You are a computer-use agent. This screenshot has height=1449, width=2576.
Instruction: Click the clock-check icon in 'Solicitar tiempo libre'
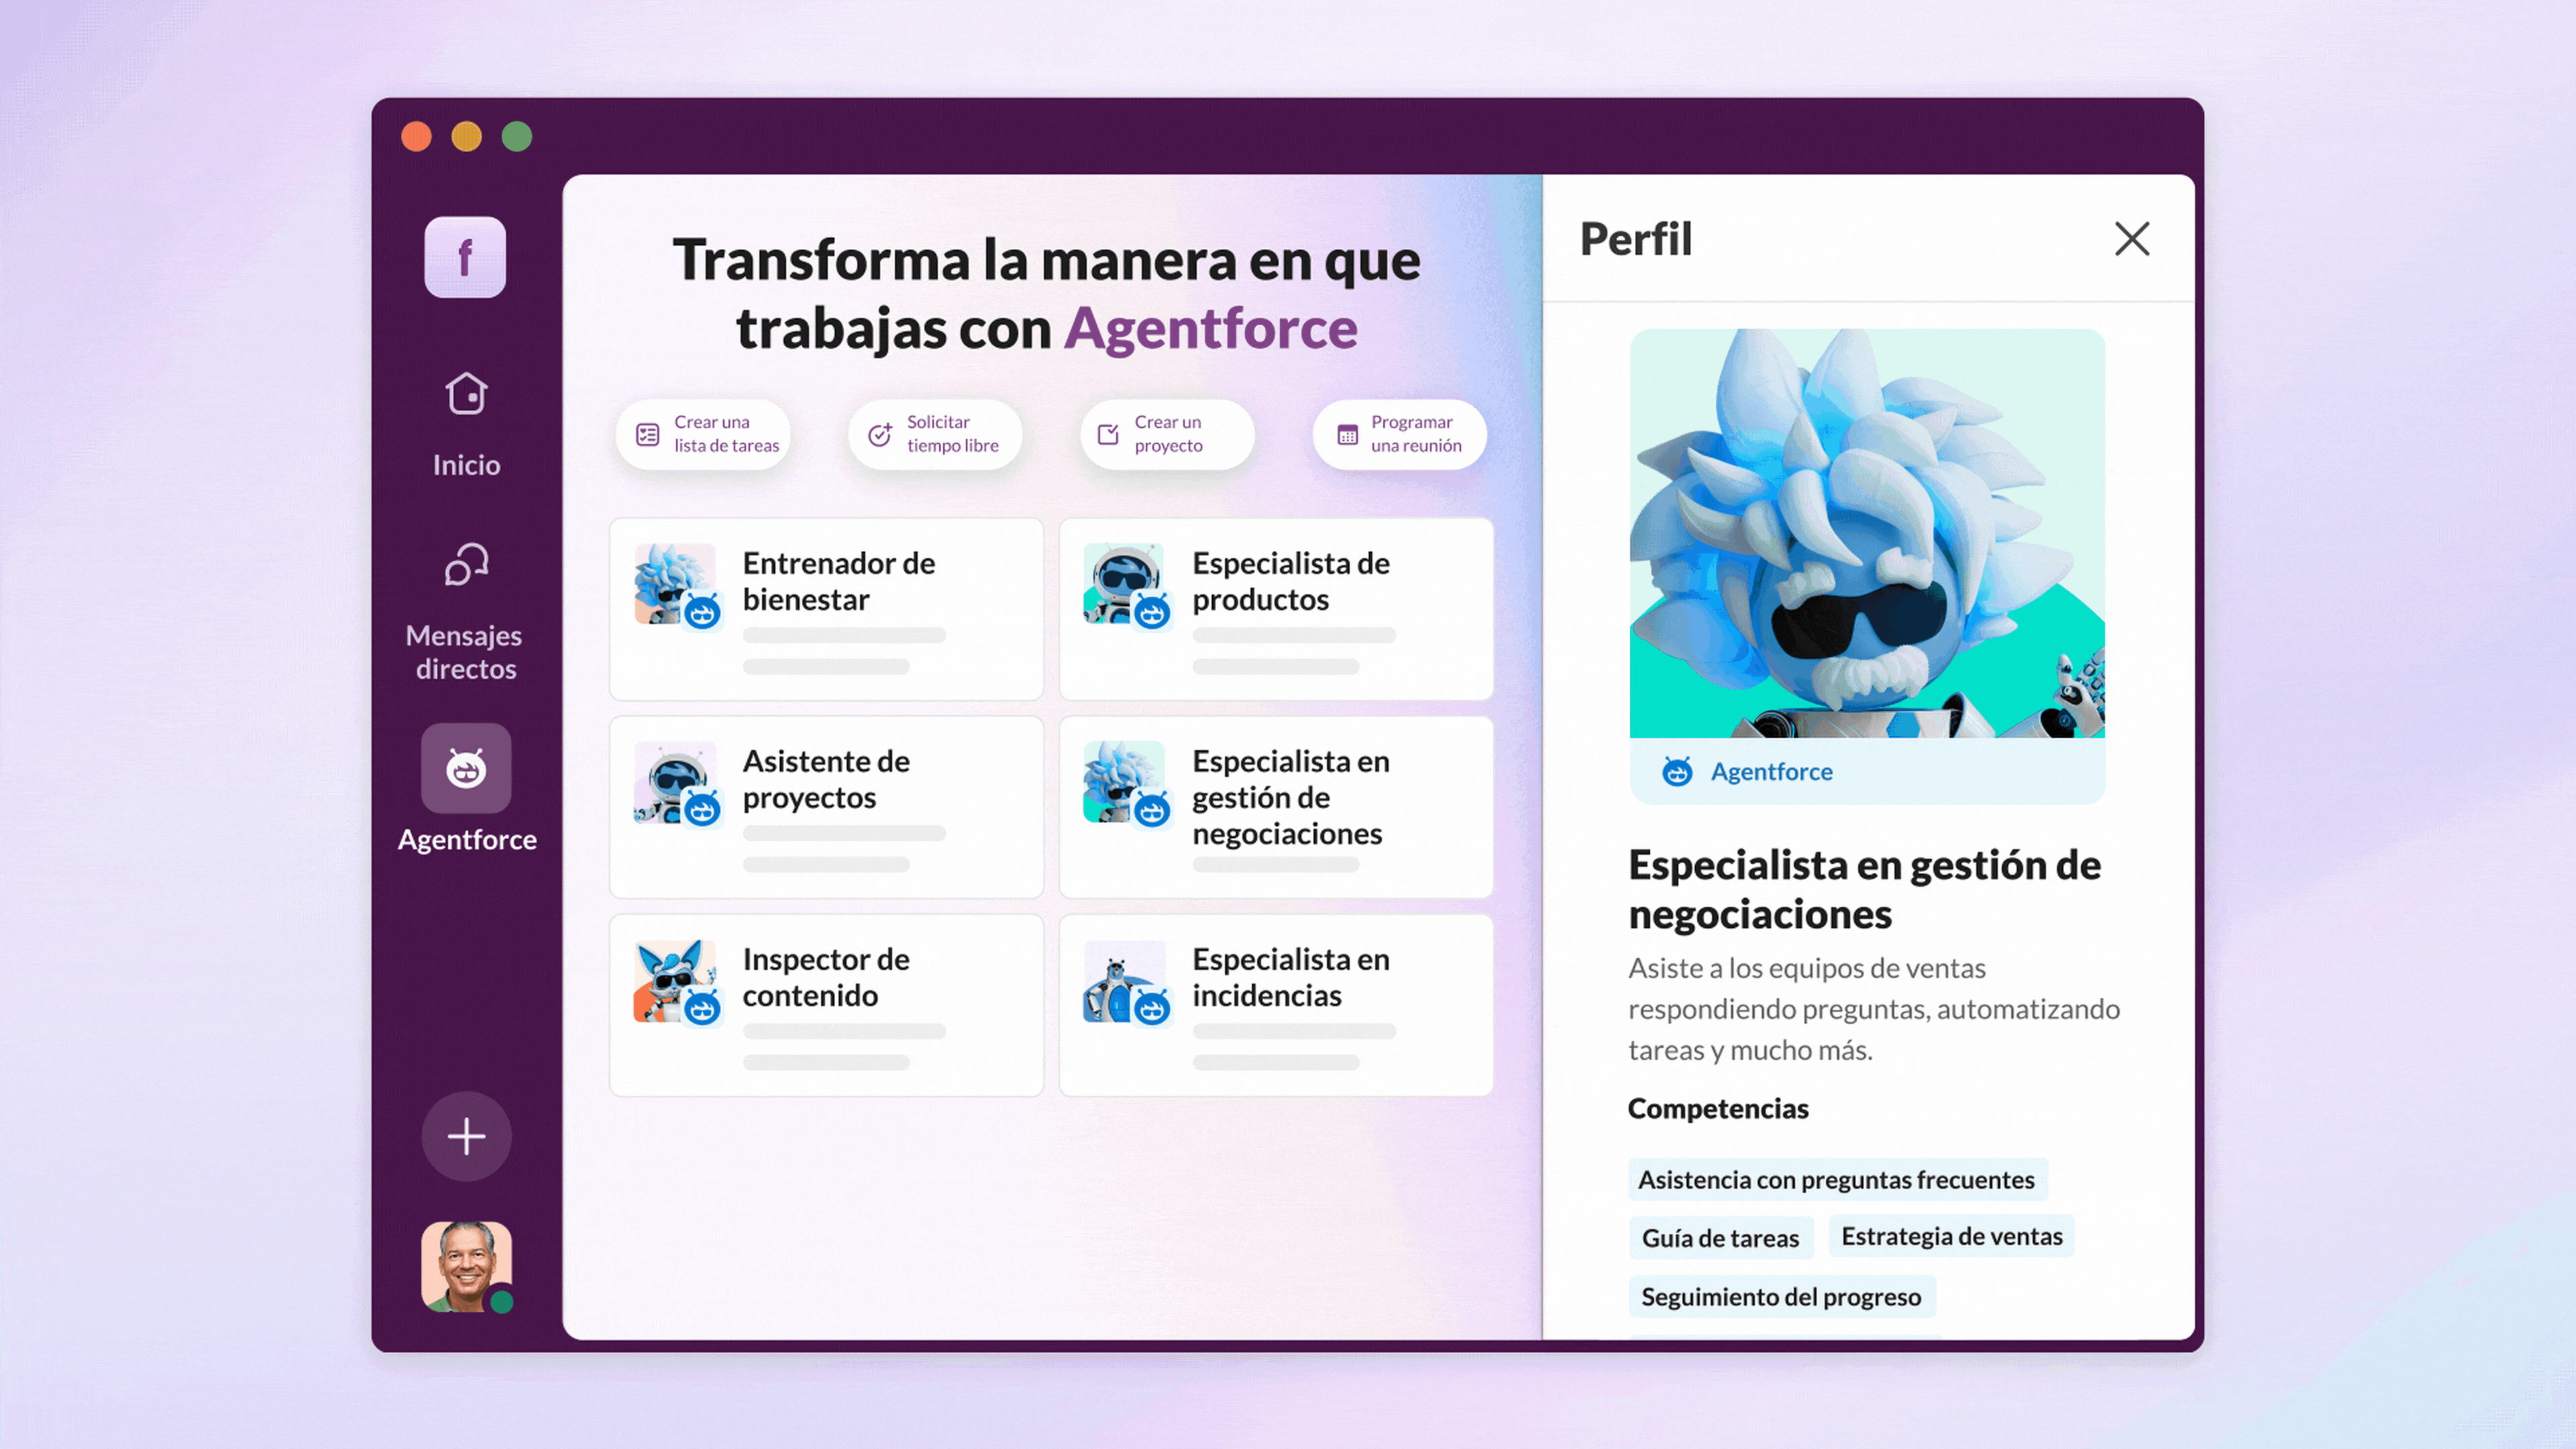coord(880,435)
